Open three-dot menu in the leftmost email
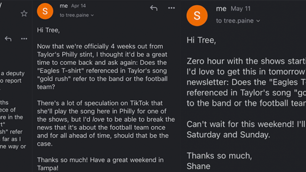This screenshot has height=172, width=306. click(24, 39)
